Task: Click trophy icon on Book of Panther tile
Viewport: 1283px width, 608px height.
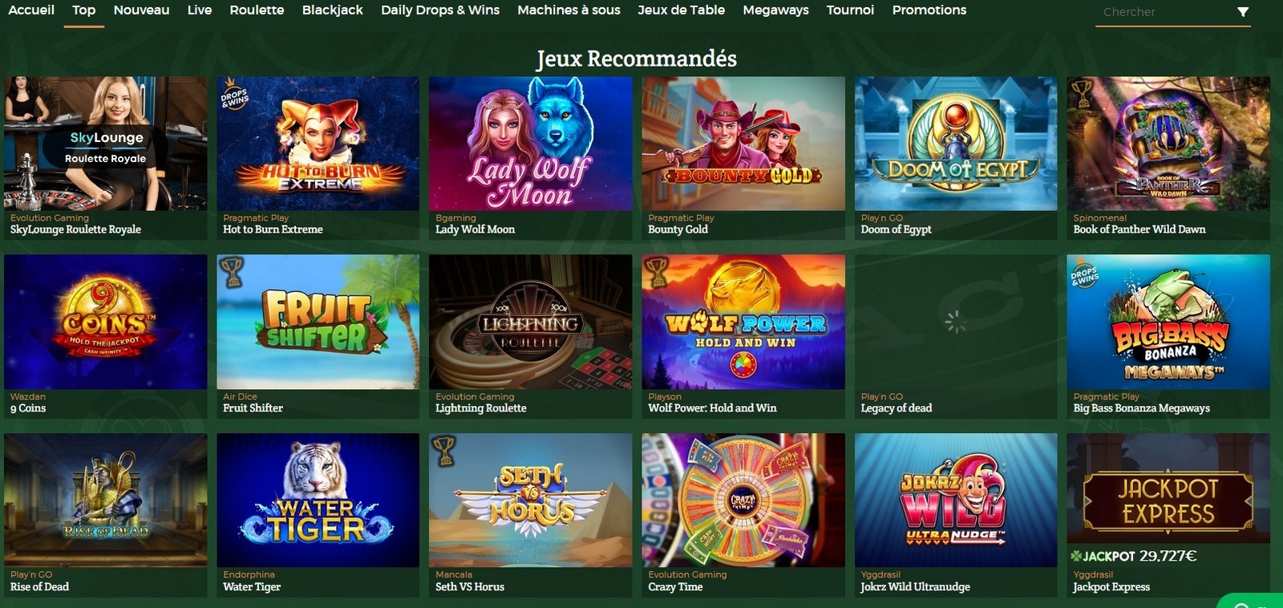Action: pyautogui.click(x=1082, y=94)
